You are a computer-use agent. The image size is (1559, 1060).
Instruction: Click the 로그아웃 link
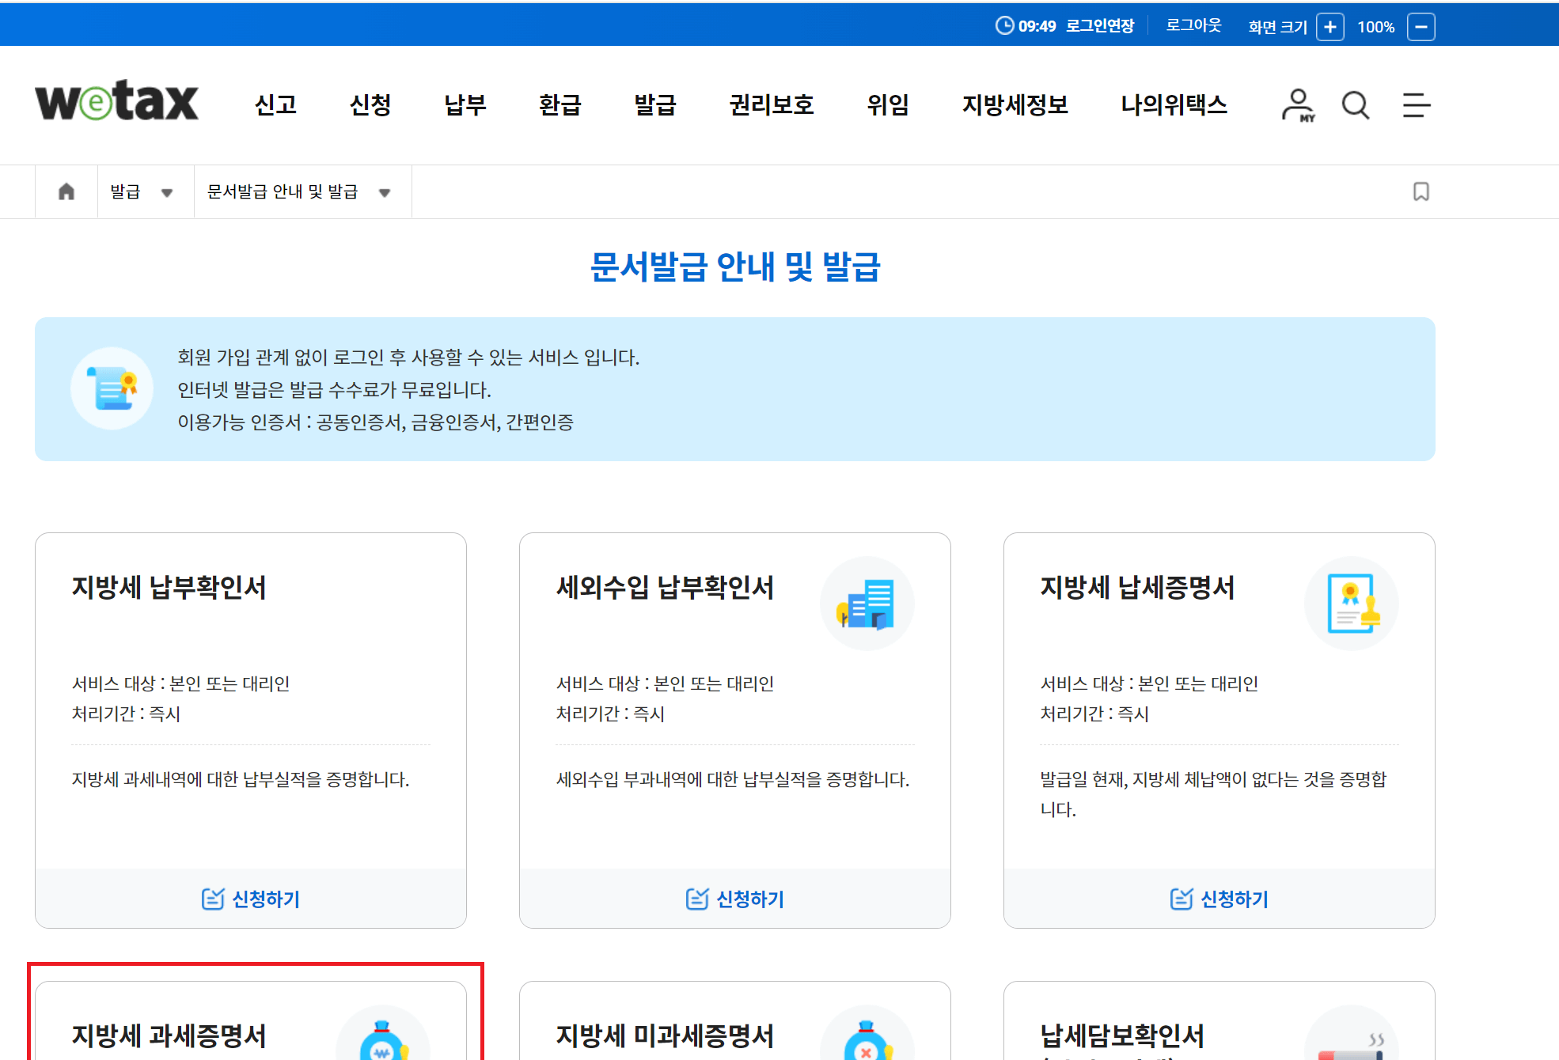tap(1193, 26)
